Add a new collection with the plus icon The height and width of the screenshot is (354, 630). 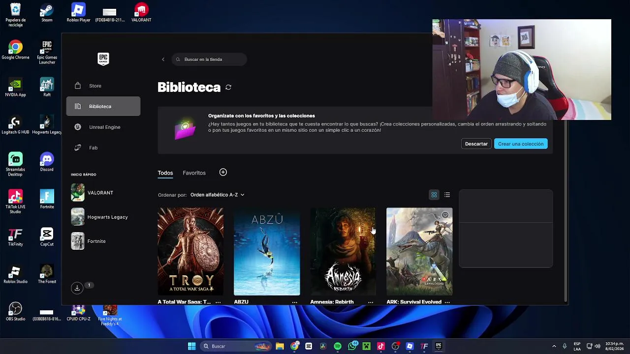223,172
